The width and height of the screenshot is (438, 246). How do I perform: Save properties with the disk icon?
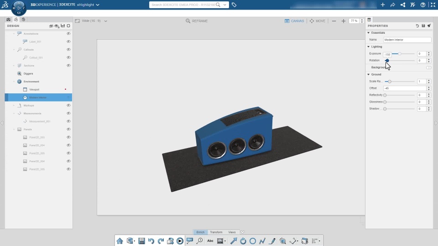click(x=423, y=26)
